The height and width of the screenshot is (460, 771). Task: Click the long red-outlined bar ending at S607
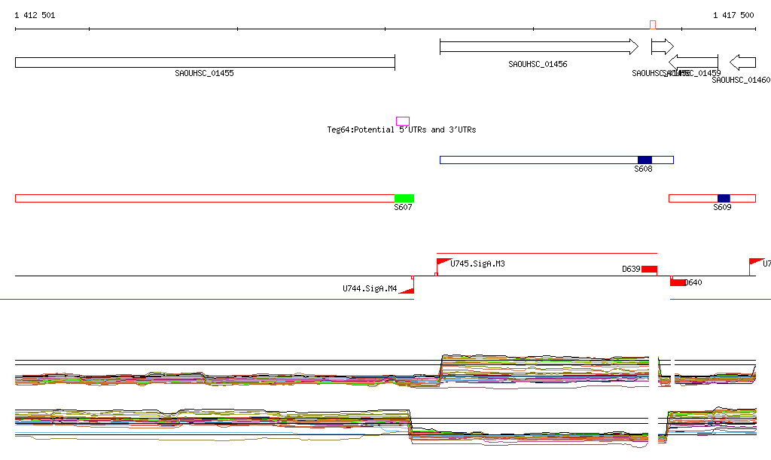click(x=215, y=199)
